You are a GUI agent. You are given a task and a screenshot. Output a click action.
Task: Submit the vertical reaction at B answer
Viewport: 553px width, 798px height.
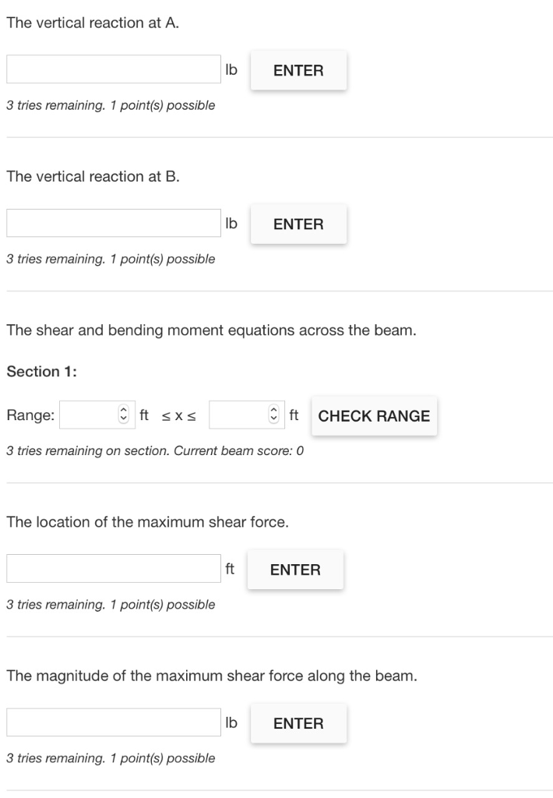pyautogui.click(x=298, y=224)
